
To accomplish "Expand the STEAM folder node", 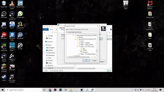I will 79,50.
